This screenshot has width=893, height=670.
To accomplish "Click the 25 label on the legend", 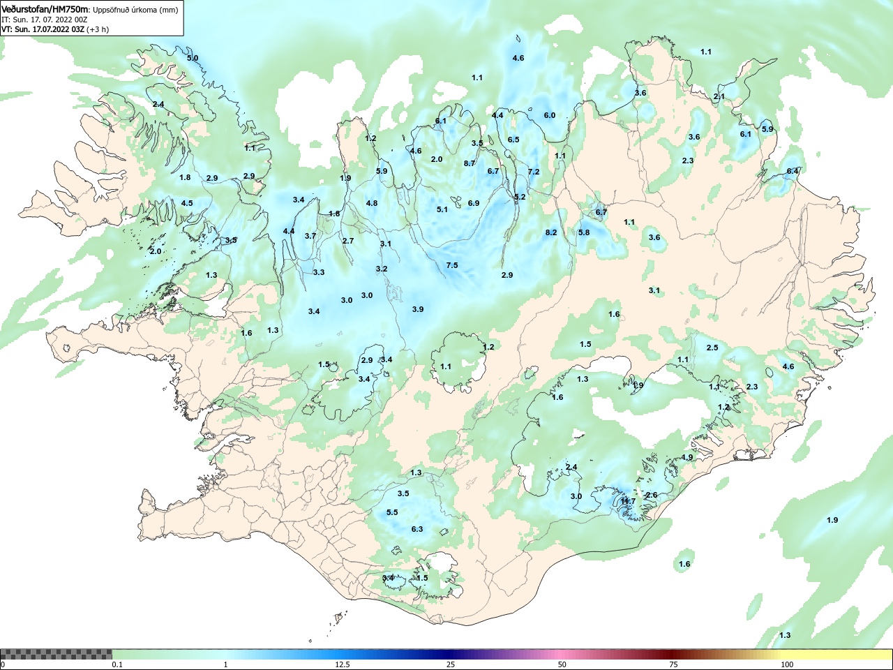I will 451,665.
